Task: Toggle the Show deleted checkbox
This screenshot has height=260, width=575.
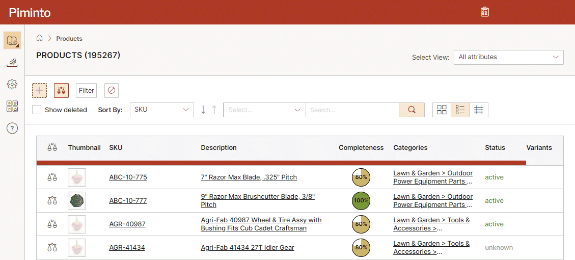Action: click(x=37, y=110)
